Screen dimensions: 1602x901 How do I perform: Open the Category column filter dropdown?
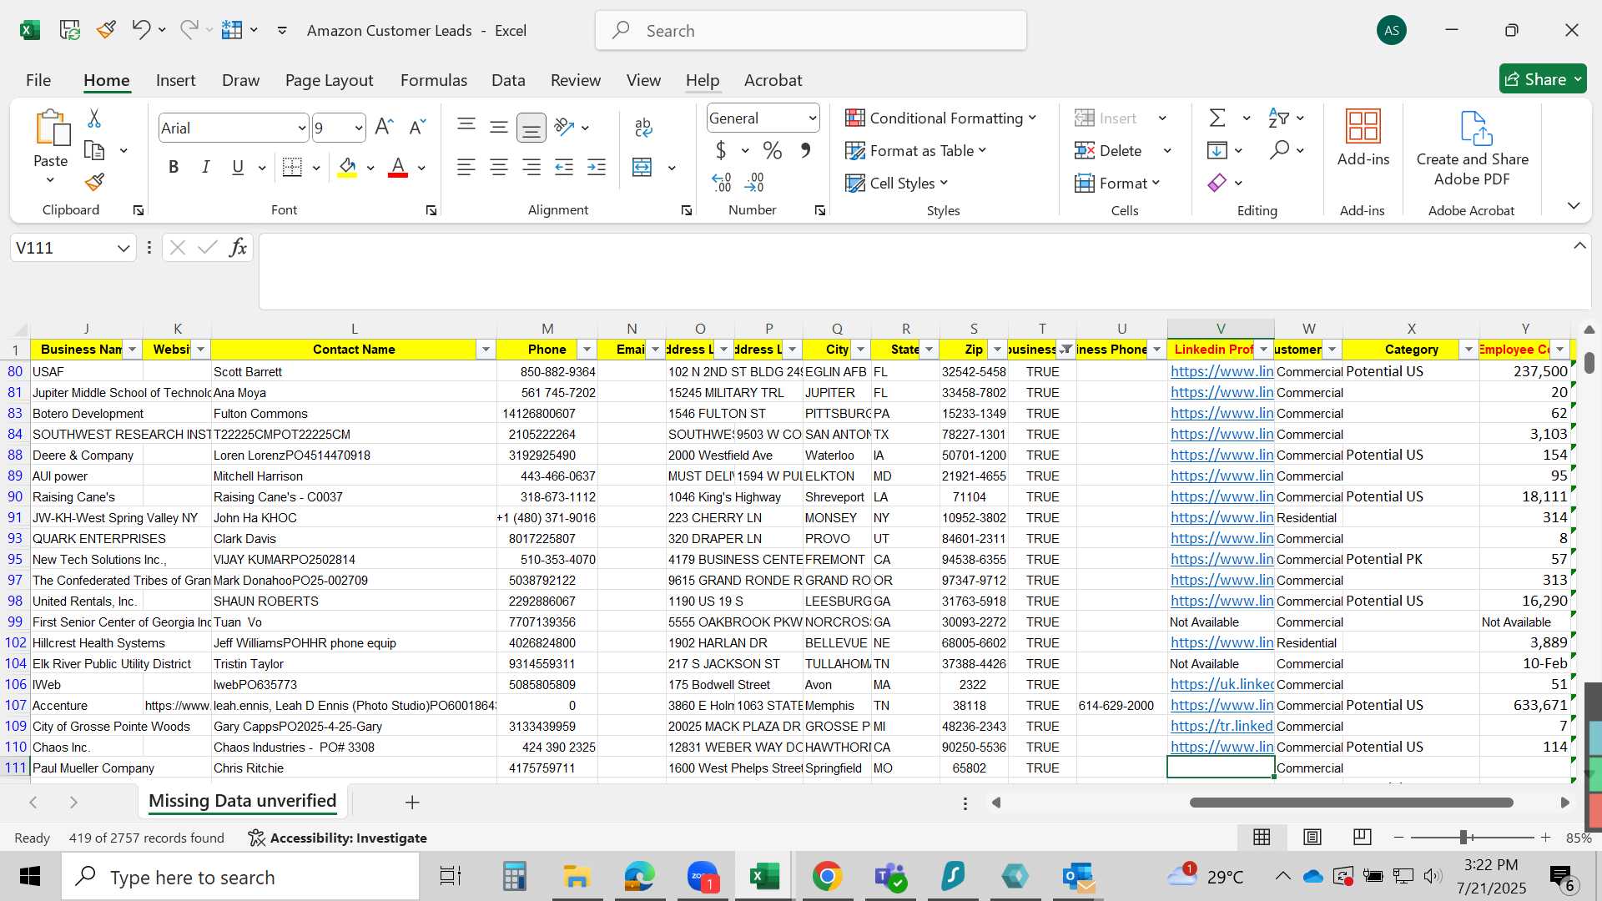click(1468, 350)
